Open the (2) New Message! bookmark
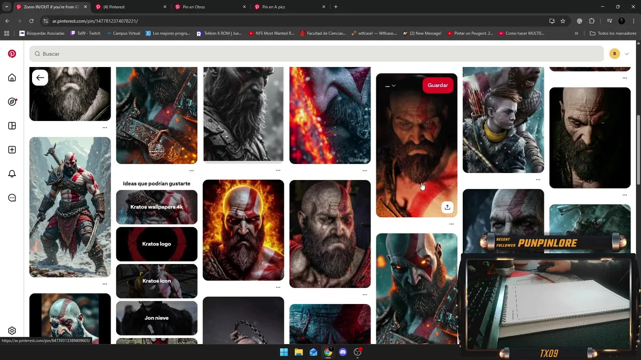This screenshot has width=641, height=360. pos(422,33)
